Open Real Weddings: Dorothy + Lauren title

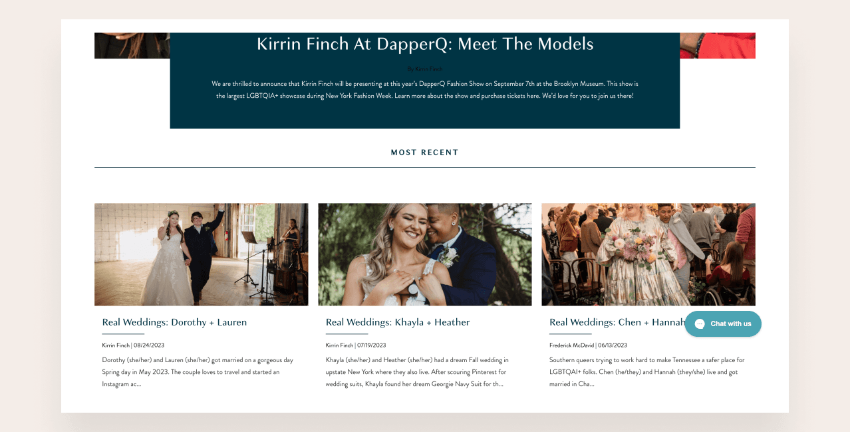pos(174,322)
